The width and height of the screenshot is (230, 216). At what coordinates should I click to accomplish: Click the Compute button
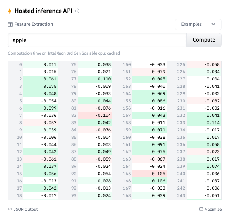(x=204, y=40)
